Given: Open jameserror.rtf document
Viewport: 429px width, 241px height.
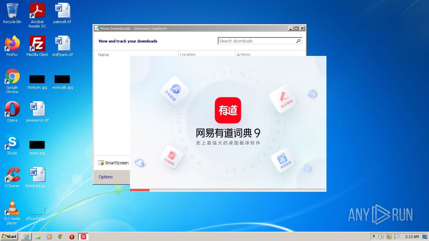Looking at the screenshot, I should click(x=37, y=111).
